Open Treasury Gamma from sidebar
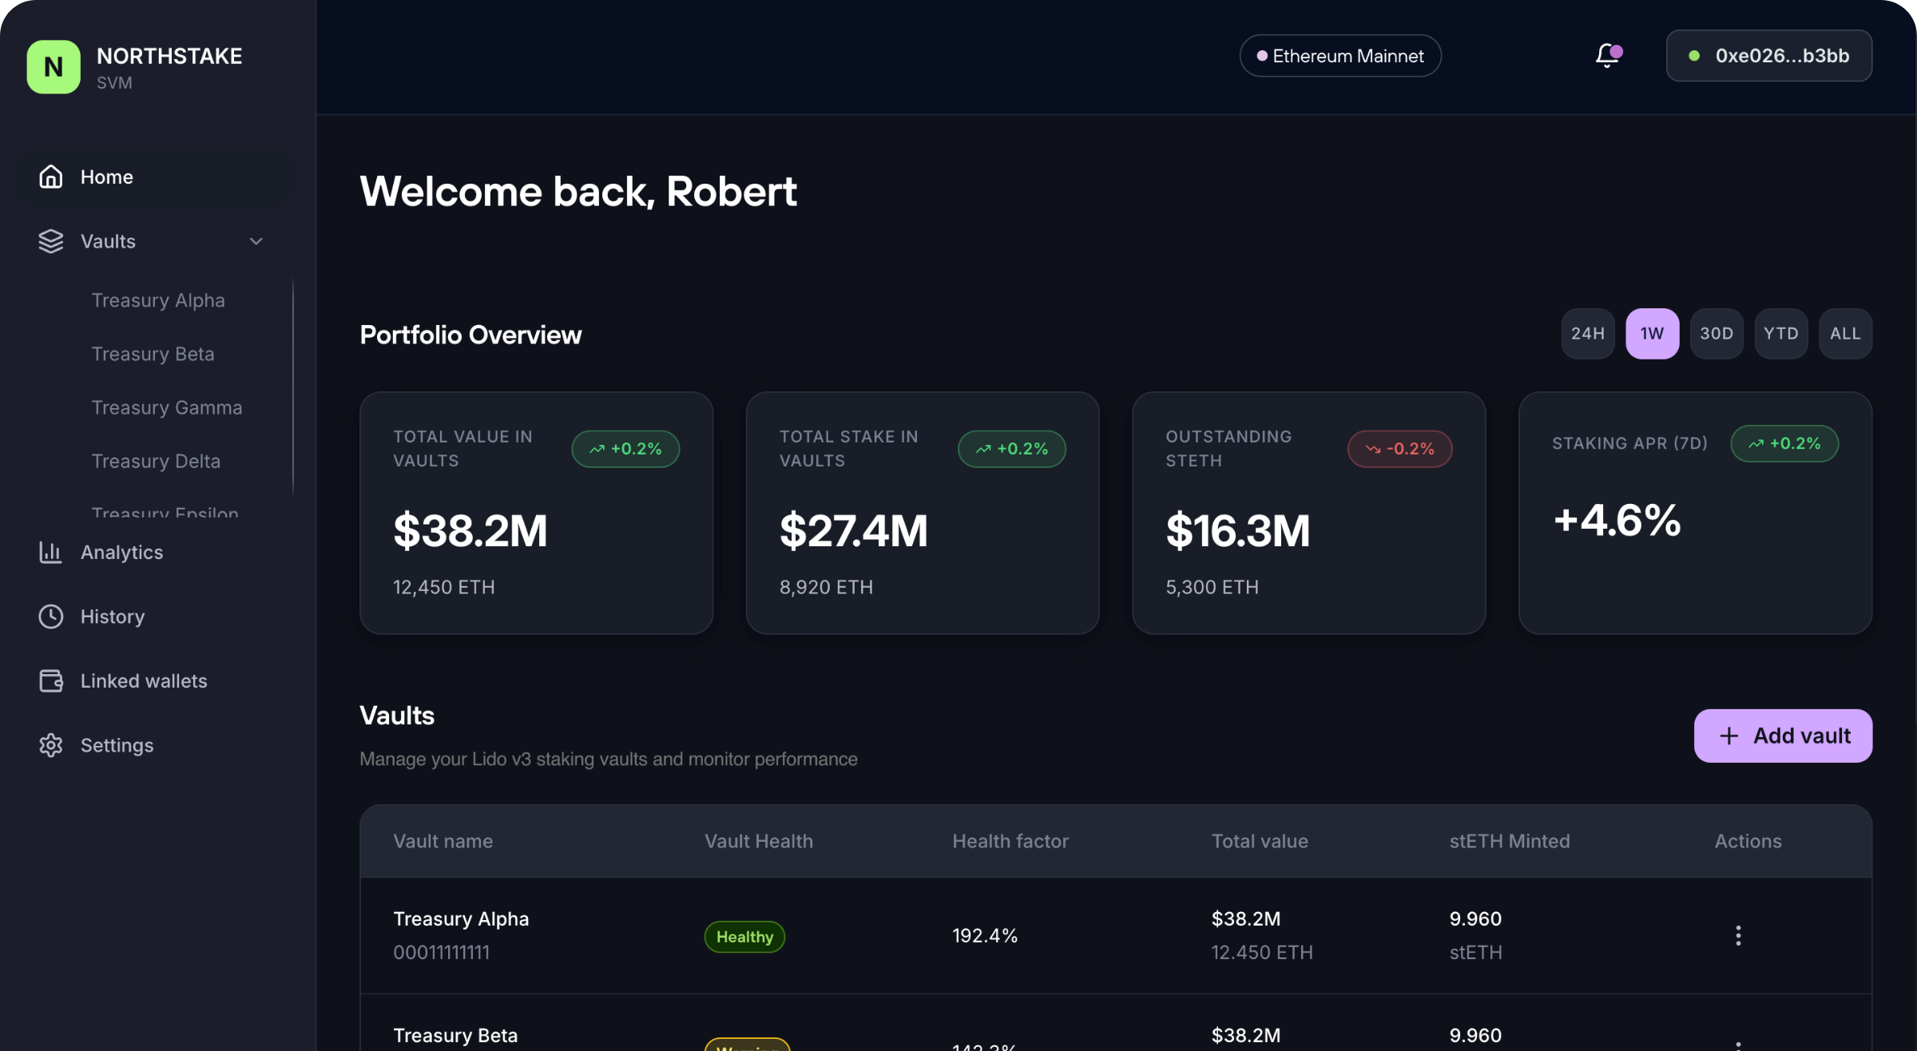The image size is (1917, 1051). [167, 407]
